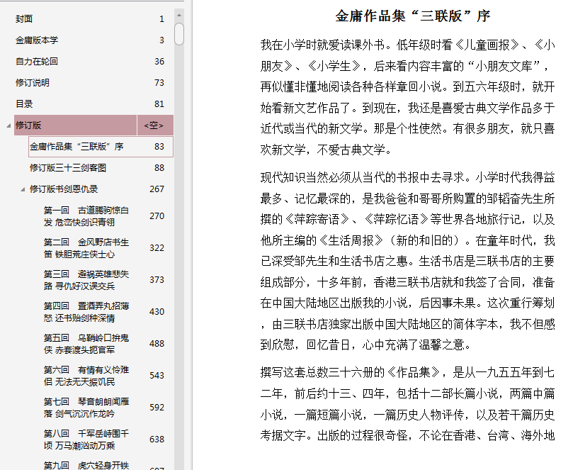Image resolution: width=568 pixels, height=470 pixels.
Task: Click the scroll-up arrow of outline scrollbar
Action: pos(179,15)
